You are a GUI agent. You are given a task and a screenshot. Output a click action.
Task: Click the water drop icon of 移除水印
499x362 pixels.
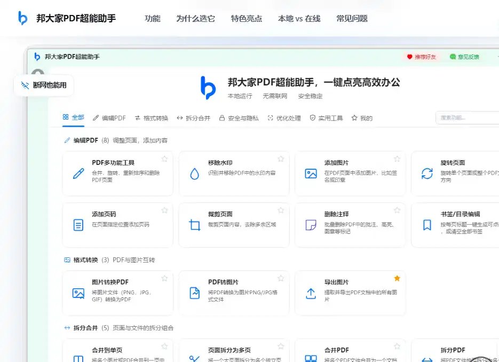[x=194, y=174]
